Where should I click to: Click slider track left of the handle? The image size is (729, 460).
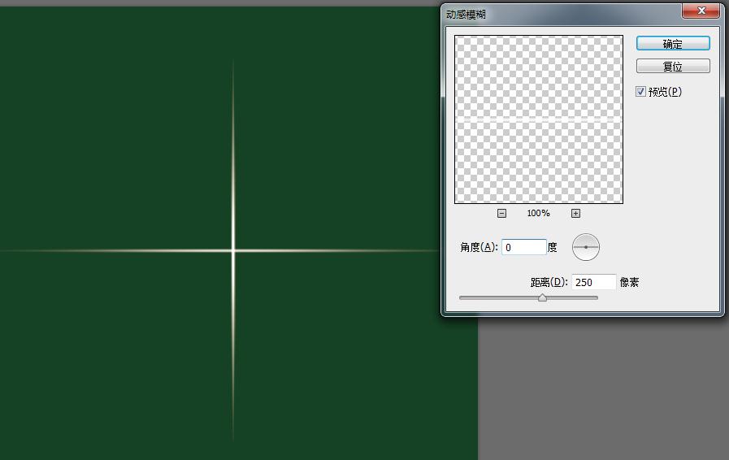496,298
